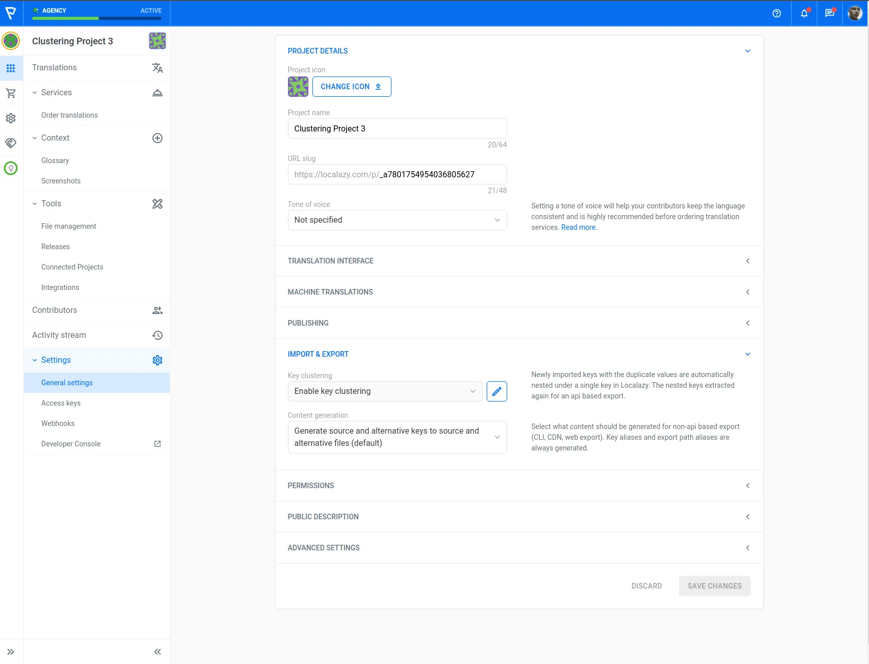
Task: Open the apps grid icon in left rail
Action: click(x=11, y=68)
